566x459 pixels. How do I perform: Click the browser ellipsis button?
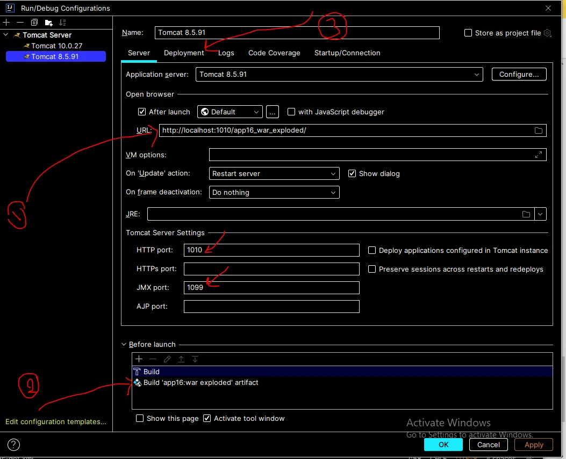click(x=272, y=112)
